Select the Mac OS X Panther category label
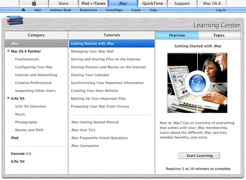Image resolution: width=246 pixels, height=180 pixels. tap(26, 51)
